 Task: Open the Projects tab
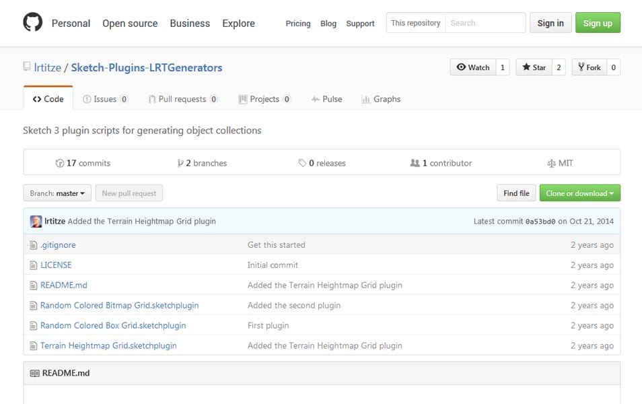[264, 99]
